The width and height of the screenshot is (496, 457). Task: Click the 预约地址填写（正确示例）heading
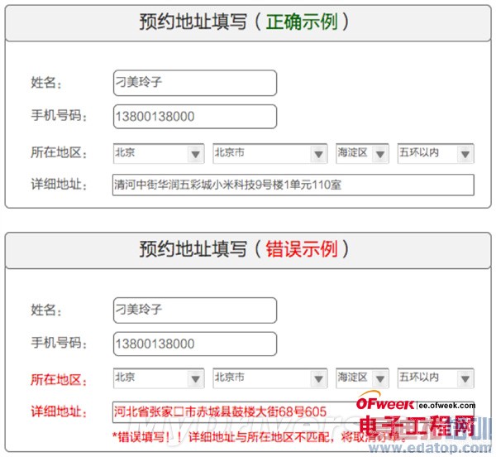point(244,22)
